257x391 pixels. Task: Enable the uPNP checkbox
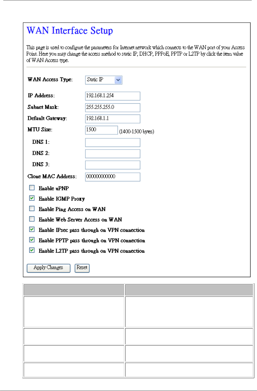32,188
